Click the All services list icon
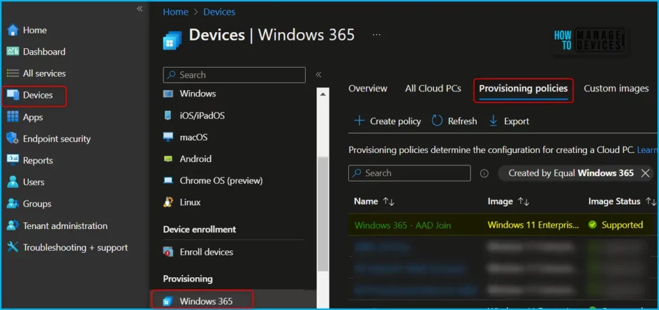 [x=13, y=73]
